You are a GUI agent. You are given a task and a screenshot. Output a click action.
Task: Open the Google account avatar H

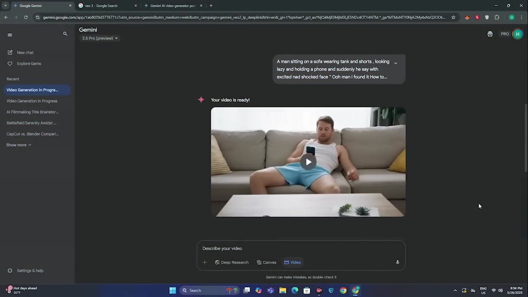tap(518, 34)
